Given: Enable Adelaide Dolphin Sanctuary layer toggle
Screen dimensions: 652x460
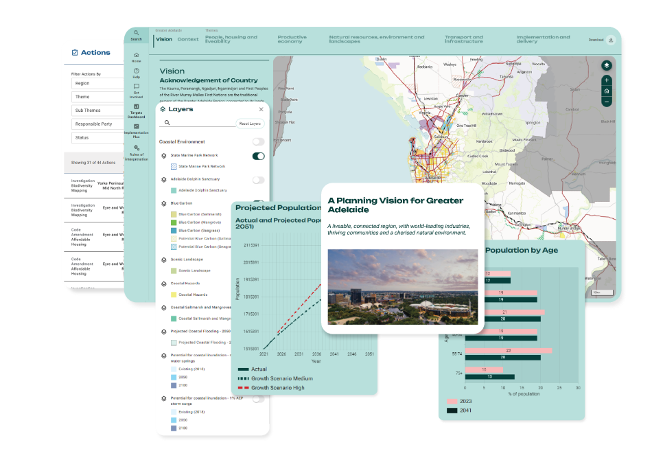Looking at the screenshot, I should (258, 180).
